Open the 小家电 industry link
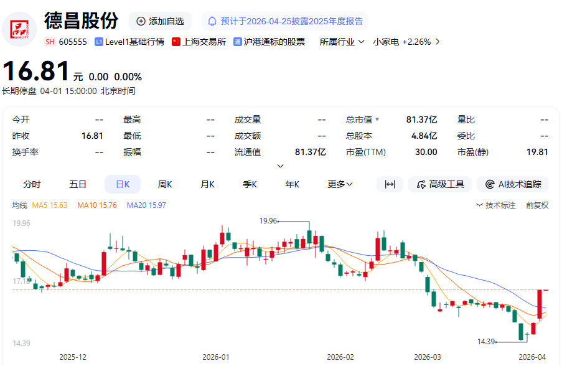Screen dimensions: 562x366 (406, 42)
